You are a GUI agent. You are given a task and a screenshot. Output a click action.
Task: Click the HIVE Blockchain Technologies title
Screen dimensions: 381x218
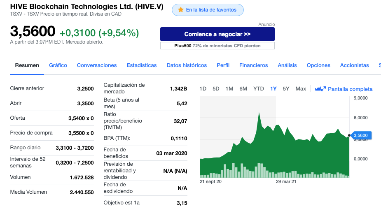[87, 6]
